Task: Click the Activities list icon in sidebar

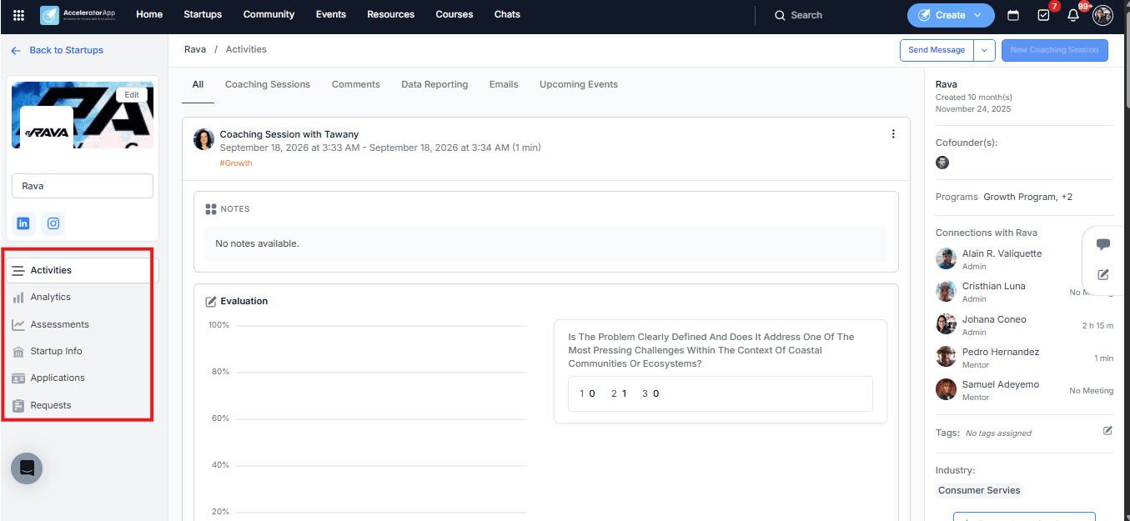Action: click(x=18, y=270)
